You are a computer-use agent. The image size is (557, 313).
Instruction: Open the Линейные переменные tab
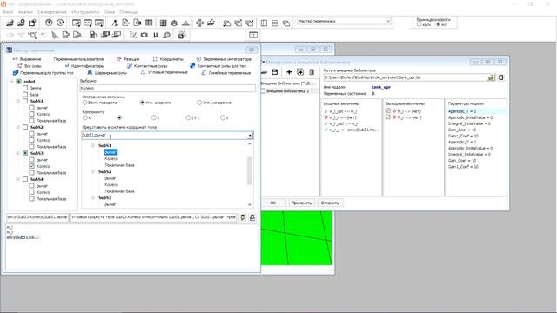pyautogui.click(x=226, y=73)
